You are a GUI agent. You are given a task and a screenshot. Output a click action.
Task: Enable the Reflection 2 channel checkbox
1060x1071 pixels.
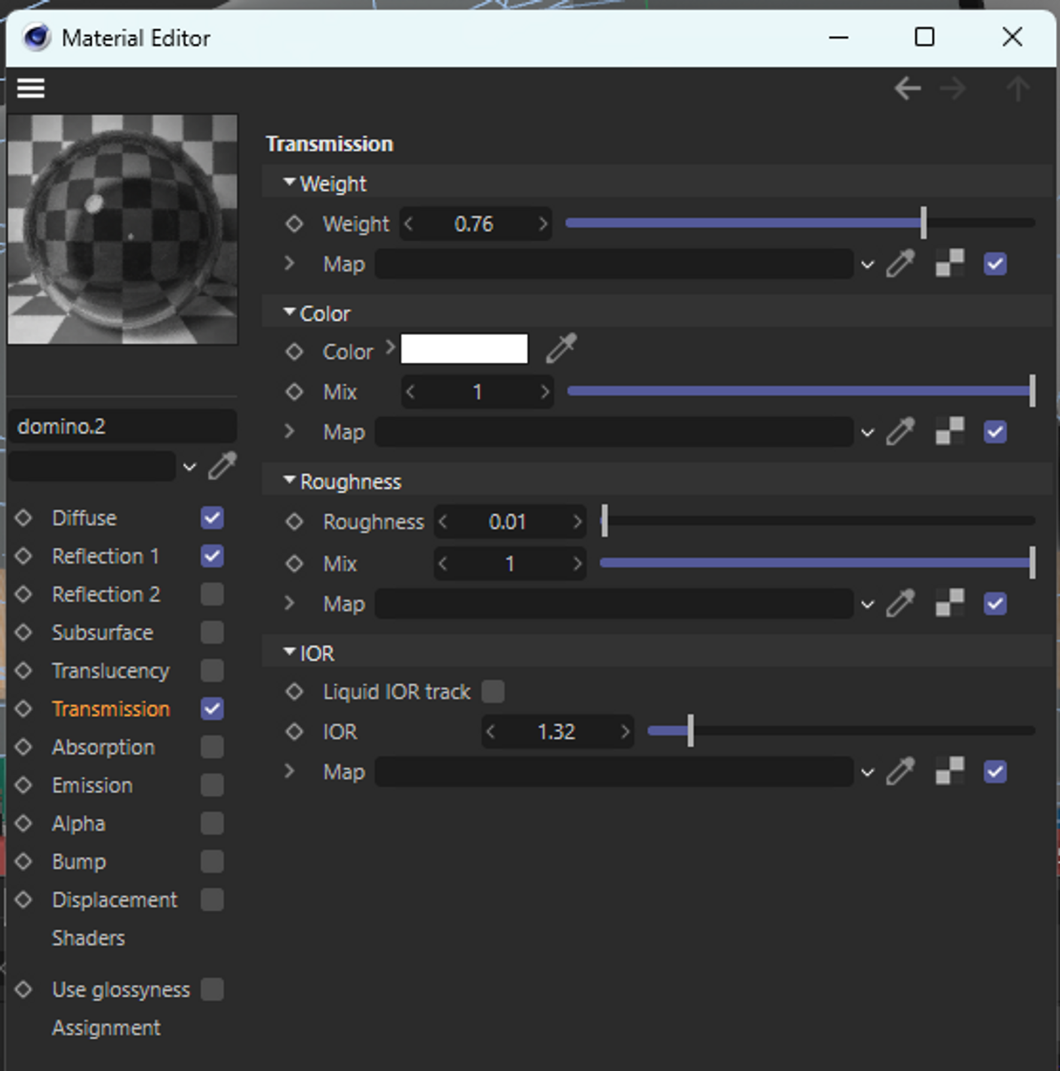[212, 594]
